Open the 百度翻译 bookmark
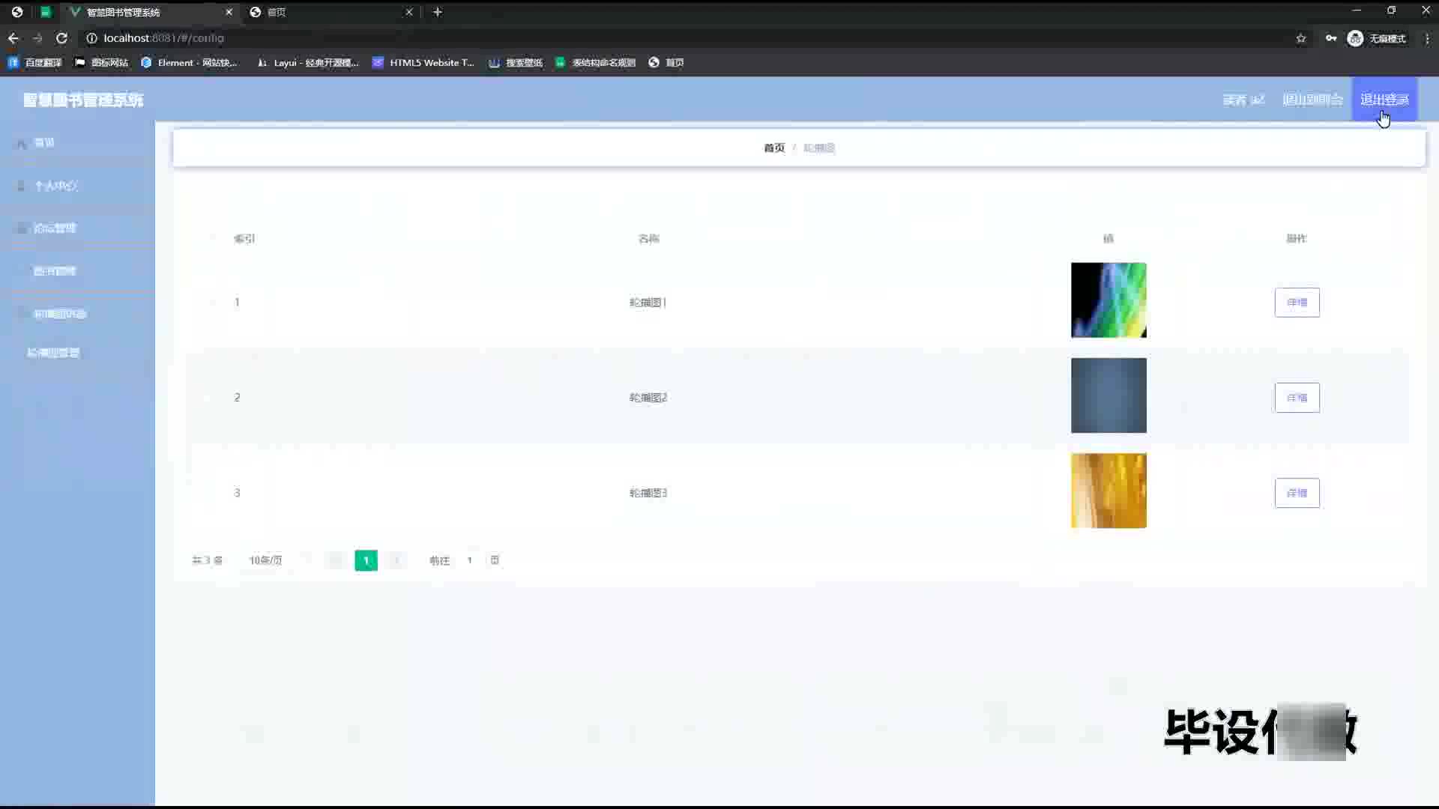 pyautogui.click(x=35, y=63)
